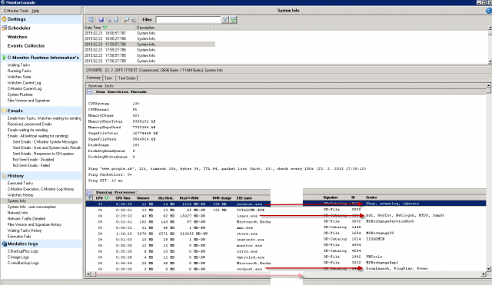
Task: Click the right arrow of the horizontal scrollbar
Action: [x=484, y=274]
